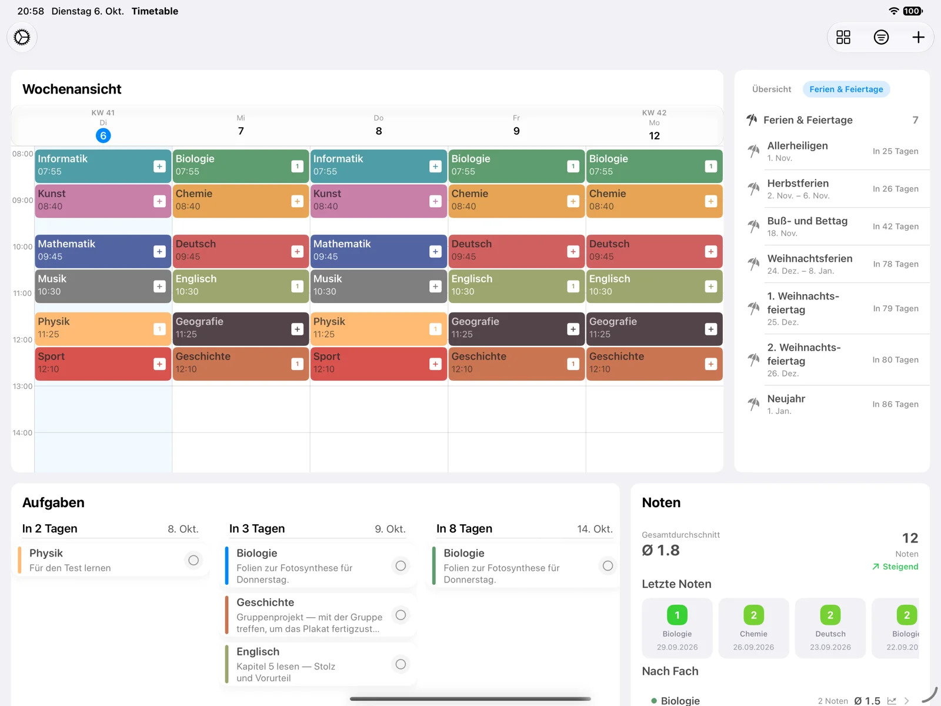The image size is (941, 706).
Task: Tap plus badge on Wednesday Chemie lesson
Action: click(x=297, y=201)
